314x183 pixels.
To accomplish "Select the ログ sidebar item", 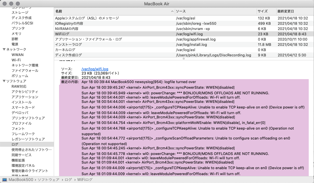I will click(15, 144).
